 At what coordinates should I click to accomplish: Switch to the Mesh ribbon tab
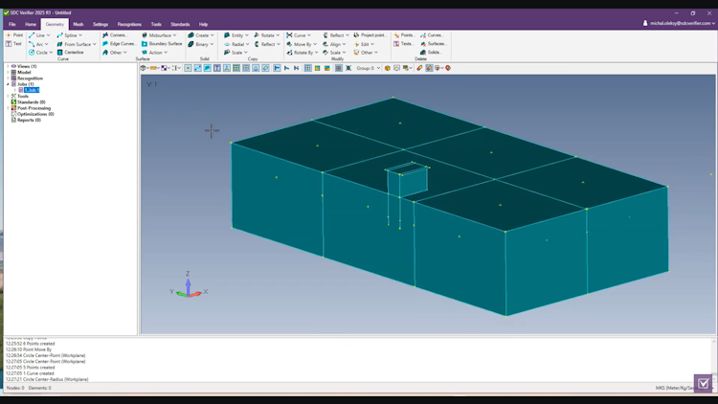[x=79, y=24]
